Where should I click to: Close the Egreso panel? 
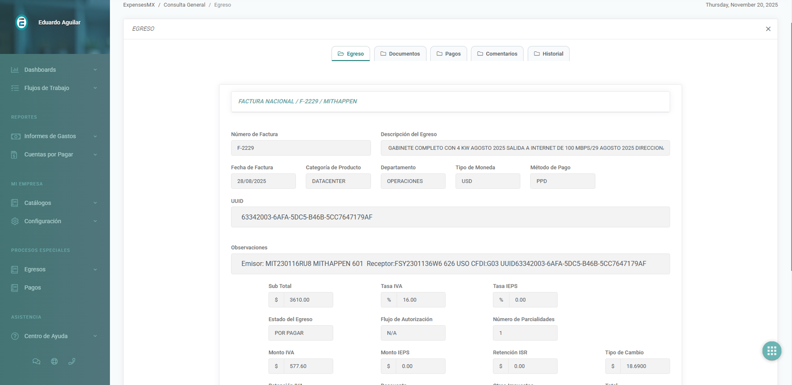click(768, 29)
